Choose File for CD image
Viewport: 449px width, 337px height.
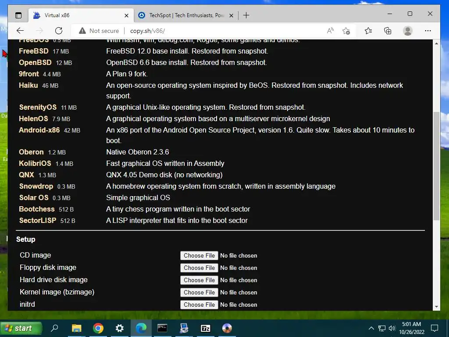point(199,256)
